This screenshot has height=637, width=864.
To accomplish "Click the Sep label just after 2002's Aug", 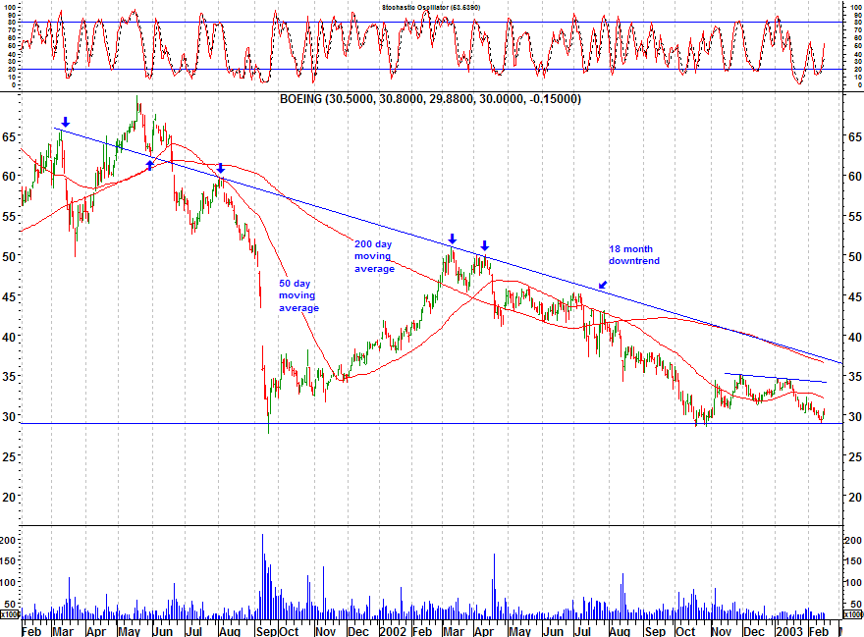I will [x=655, y=631].
